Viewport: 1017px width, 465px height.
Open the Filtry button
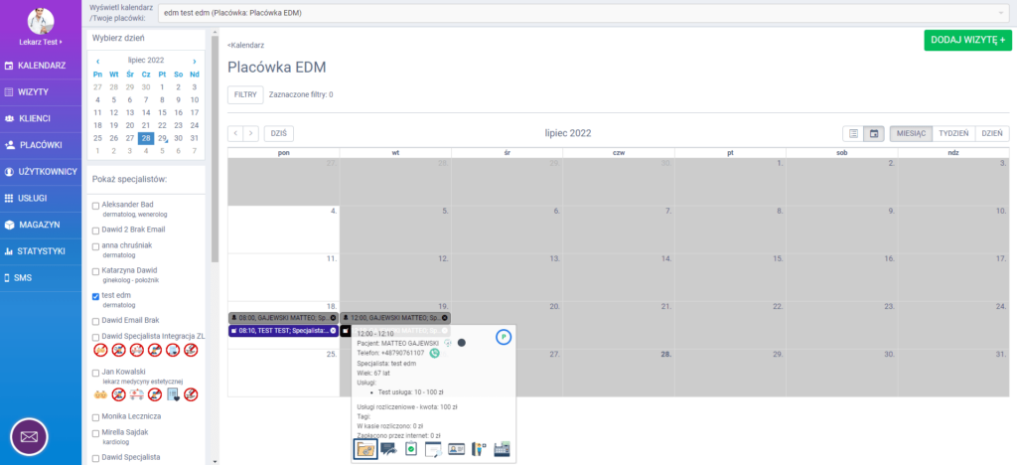244,94
